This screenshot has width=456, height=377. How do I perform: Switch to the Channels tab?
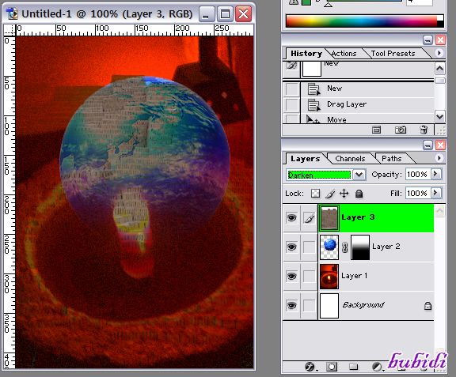[x=350, y=159]
